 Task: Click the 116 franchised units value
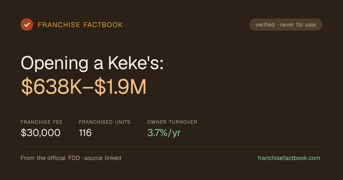pyautogui.click(x=85, y=133)
